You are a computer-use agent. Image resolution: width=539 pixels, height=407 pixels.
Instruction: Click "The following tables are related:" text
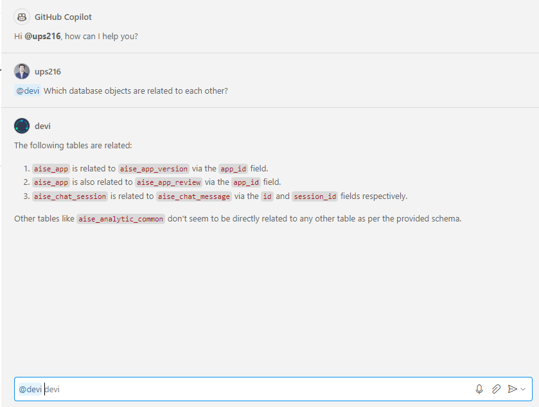point(73,145)
